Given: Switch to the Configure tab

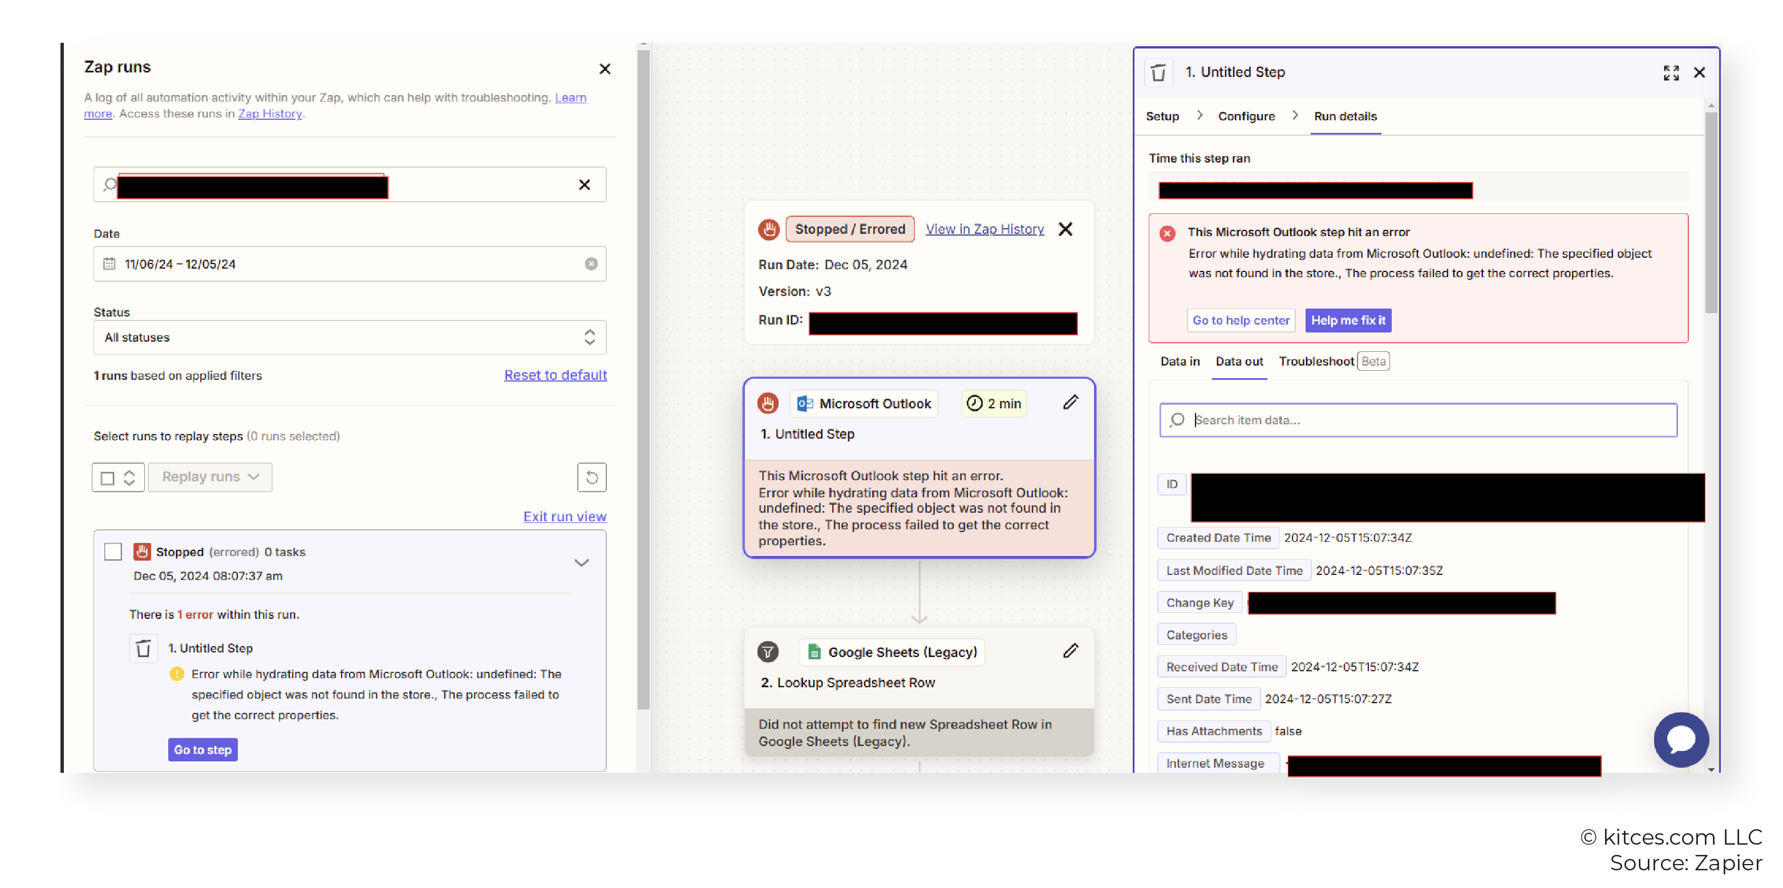Looking at the screenshot, I should (1247, 116).
